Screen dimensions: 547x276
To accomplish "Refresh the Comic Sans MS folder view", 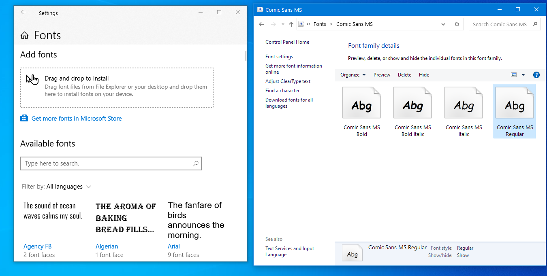I will 457,24.
